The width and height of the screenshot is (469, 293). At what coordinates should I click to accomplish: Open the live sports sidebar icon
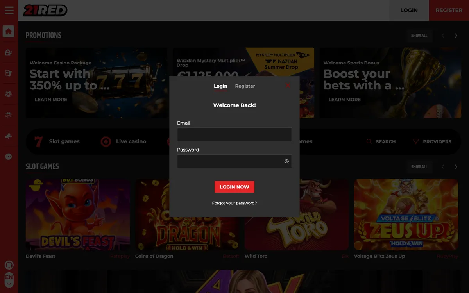point(9,115)
